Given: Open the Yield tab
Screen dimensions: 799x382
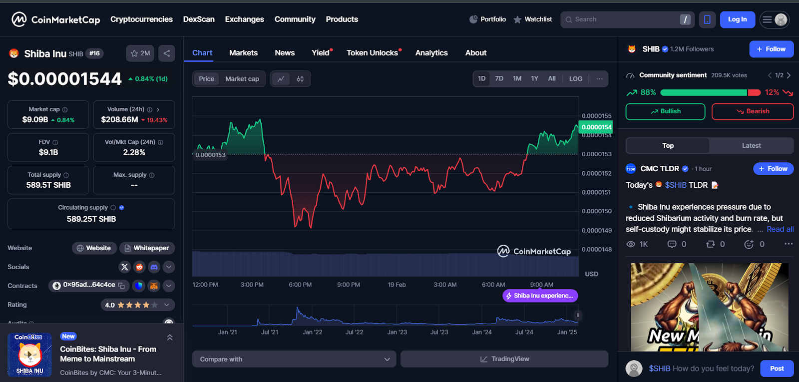Looking at the screenshot, I should pos(321,53).
